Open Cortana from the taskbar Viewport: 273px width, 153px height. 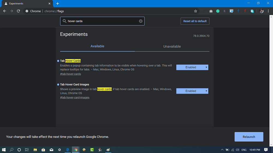[x=19, y=150]
